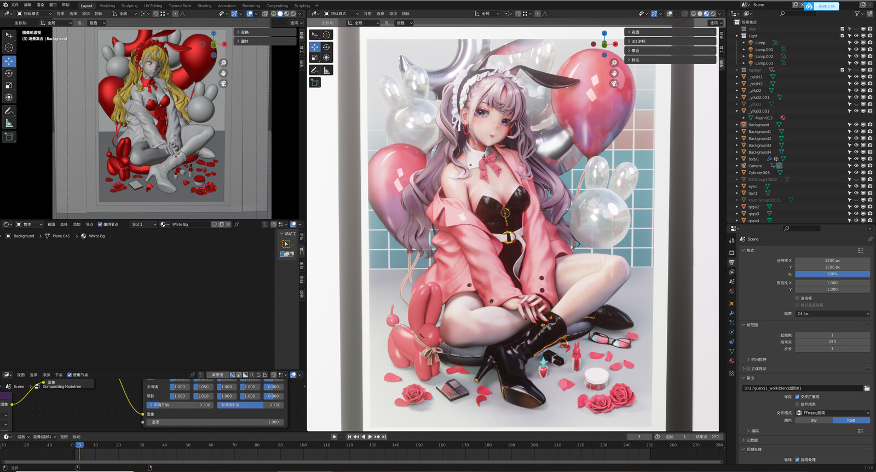This screenshot has height=472, width=876.
Task: Select the Transform tool in left viewport
Action: (x=9, y=97)
